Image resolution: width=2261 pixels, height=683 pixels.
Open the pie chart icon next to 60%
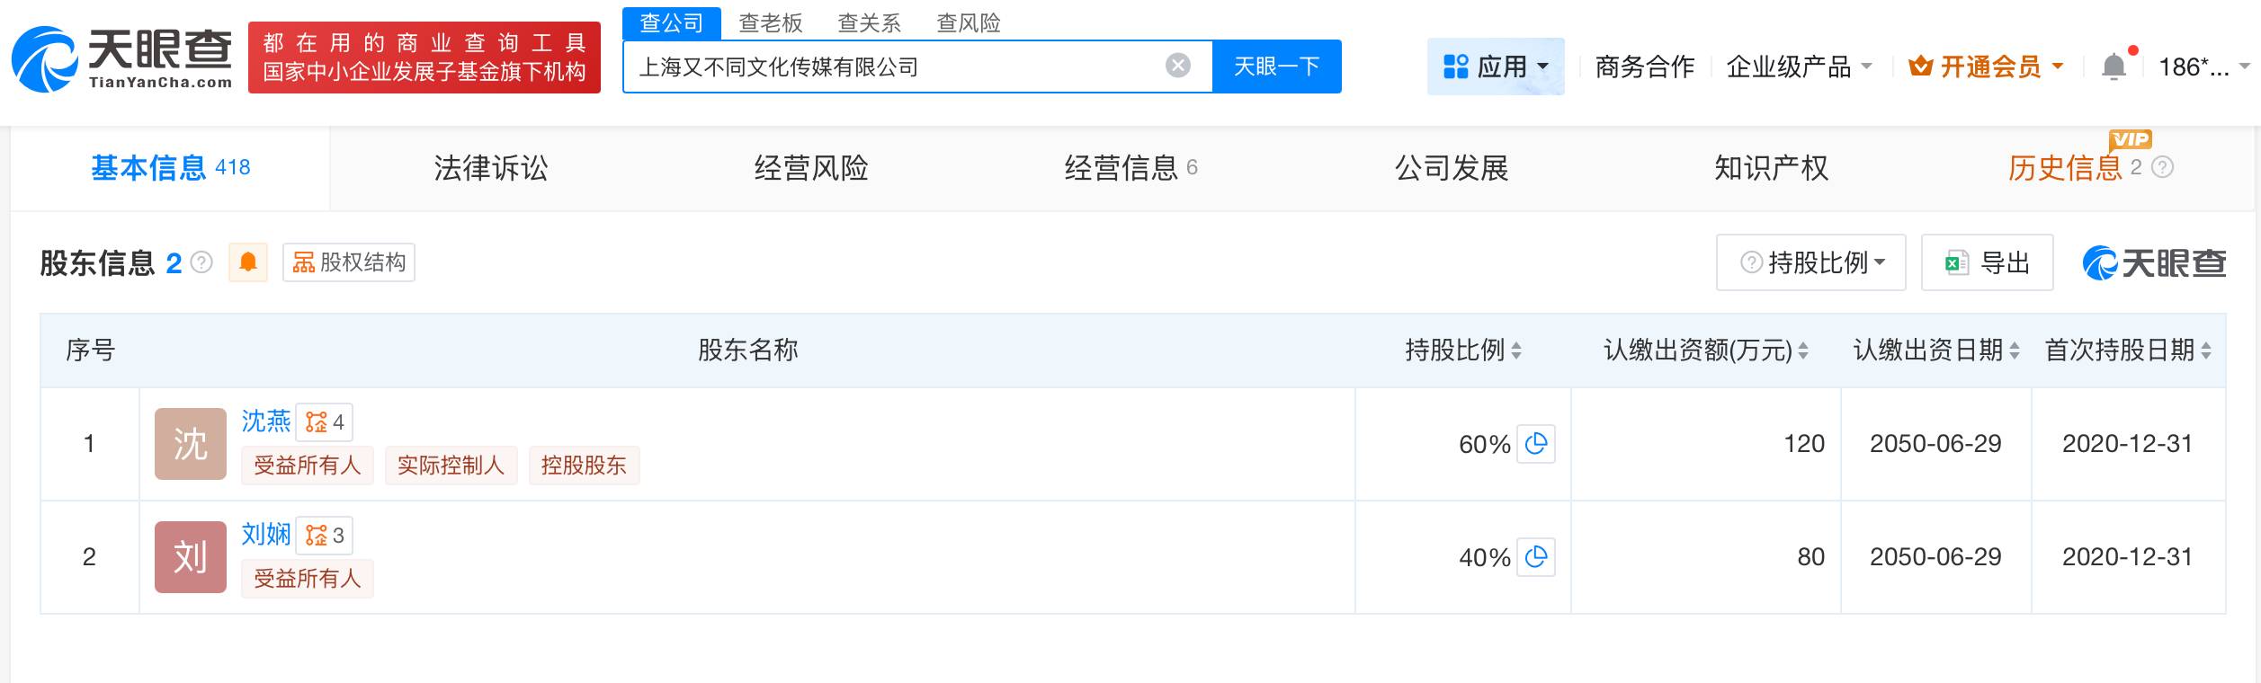[x=1536, y=444]
